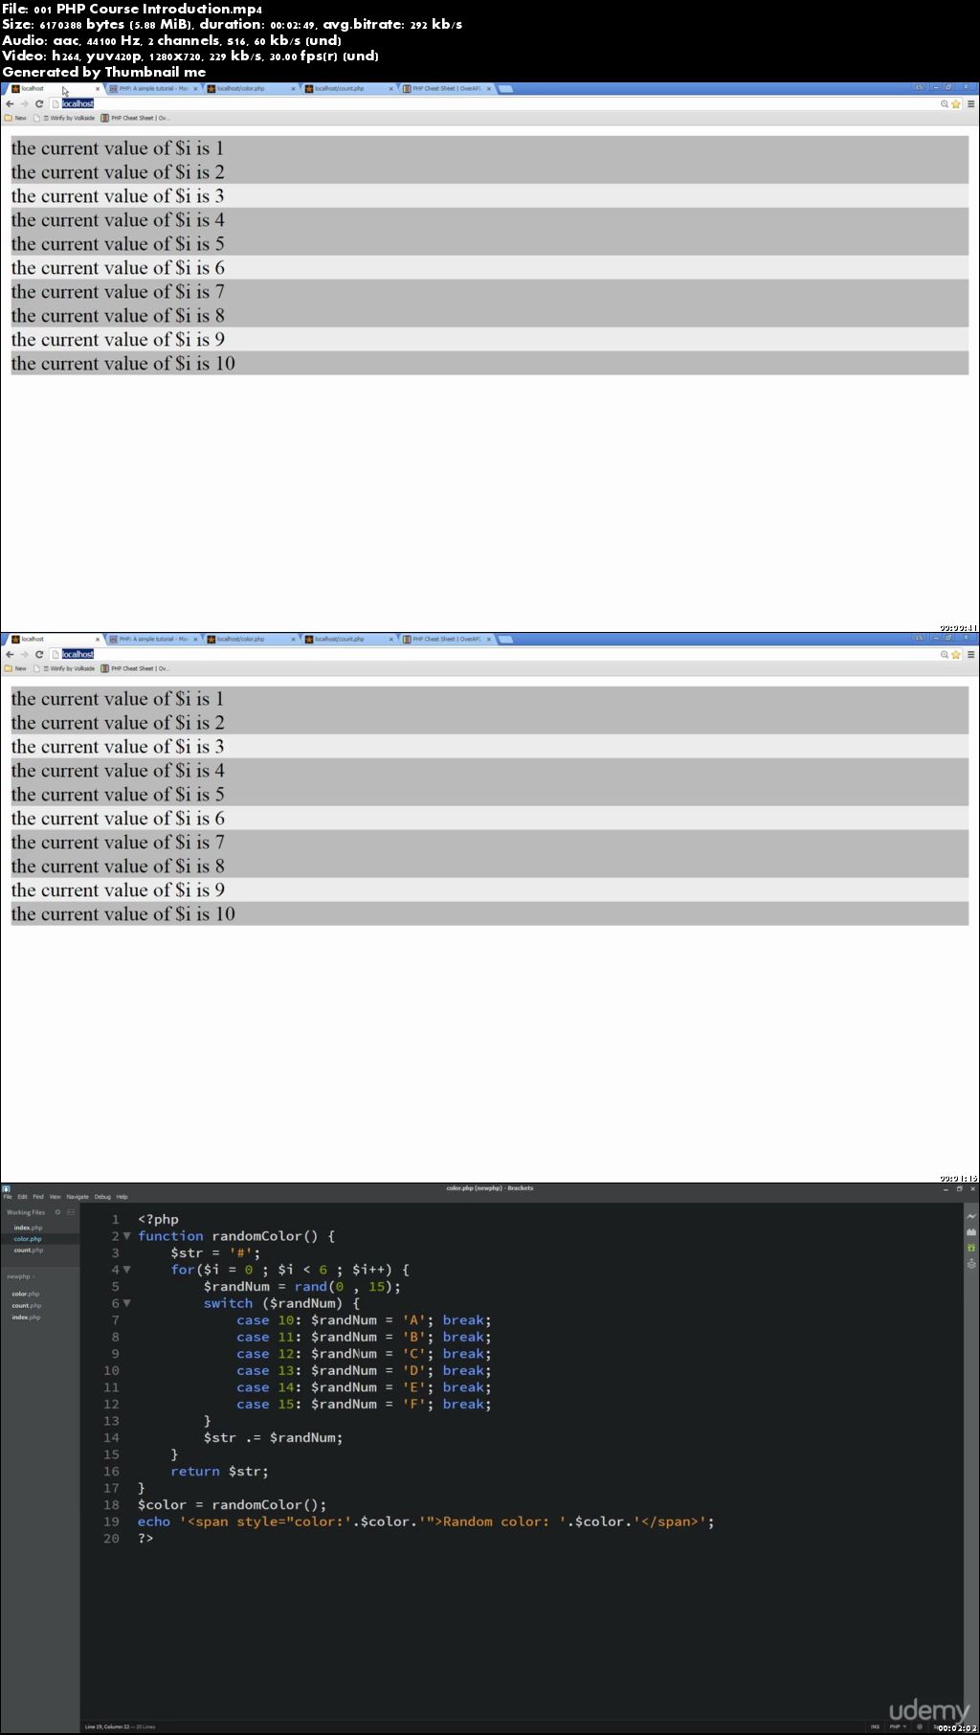This screenshot has width=980, height=1735.
Task: Open PHP Cheat Sheet bookmark in top frame
Action: [x=136, y=118]
